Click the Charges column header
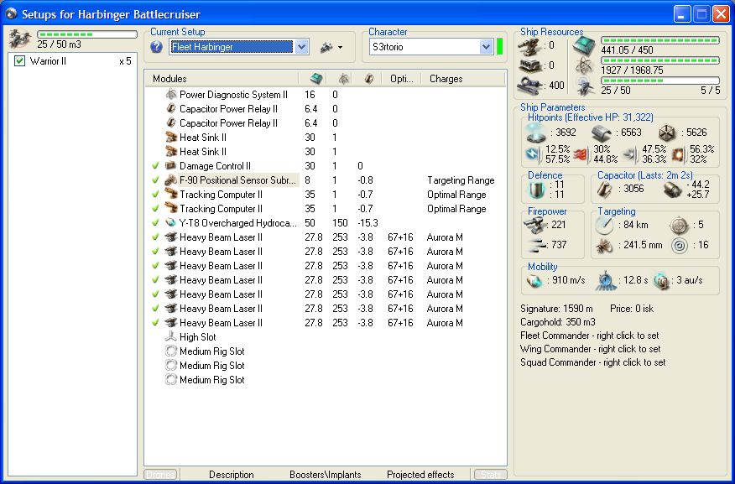Screen dimensions: 735x484 click(x=446, y=79)
